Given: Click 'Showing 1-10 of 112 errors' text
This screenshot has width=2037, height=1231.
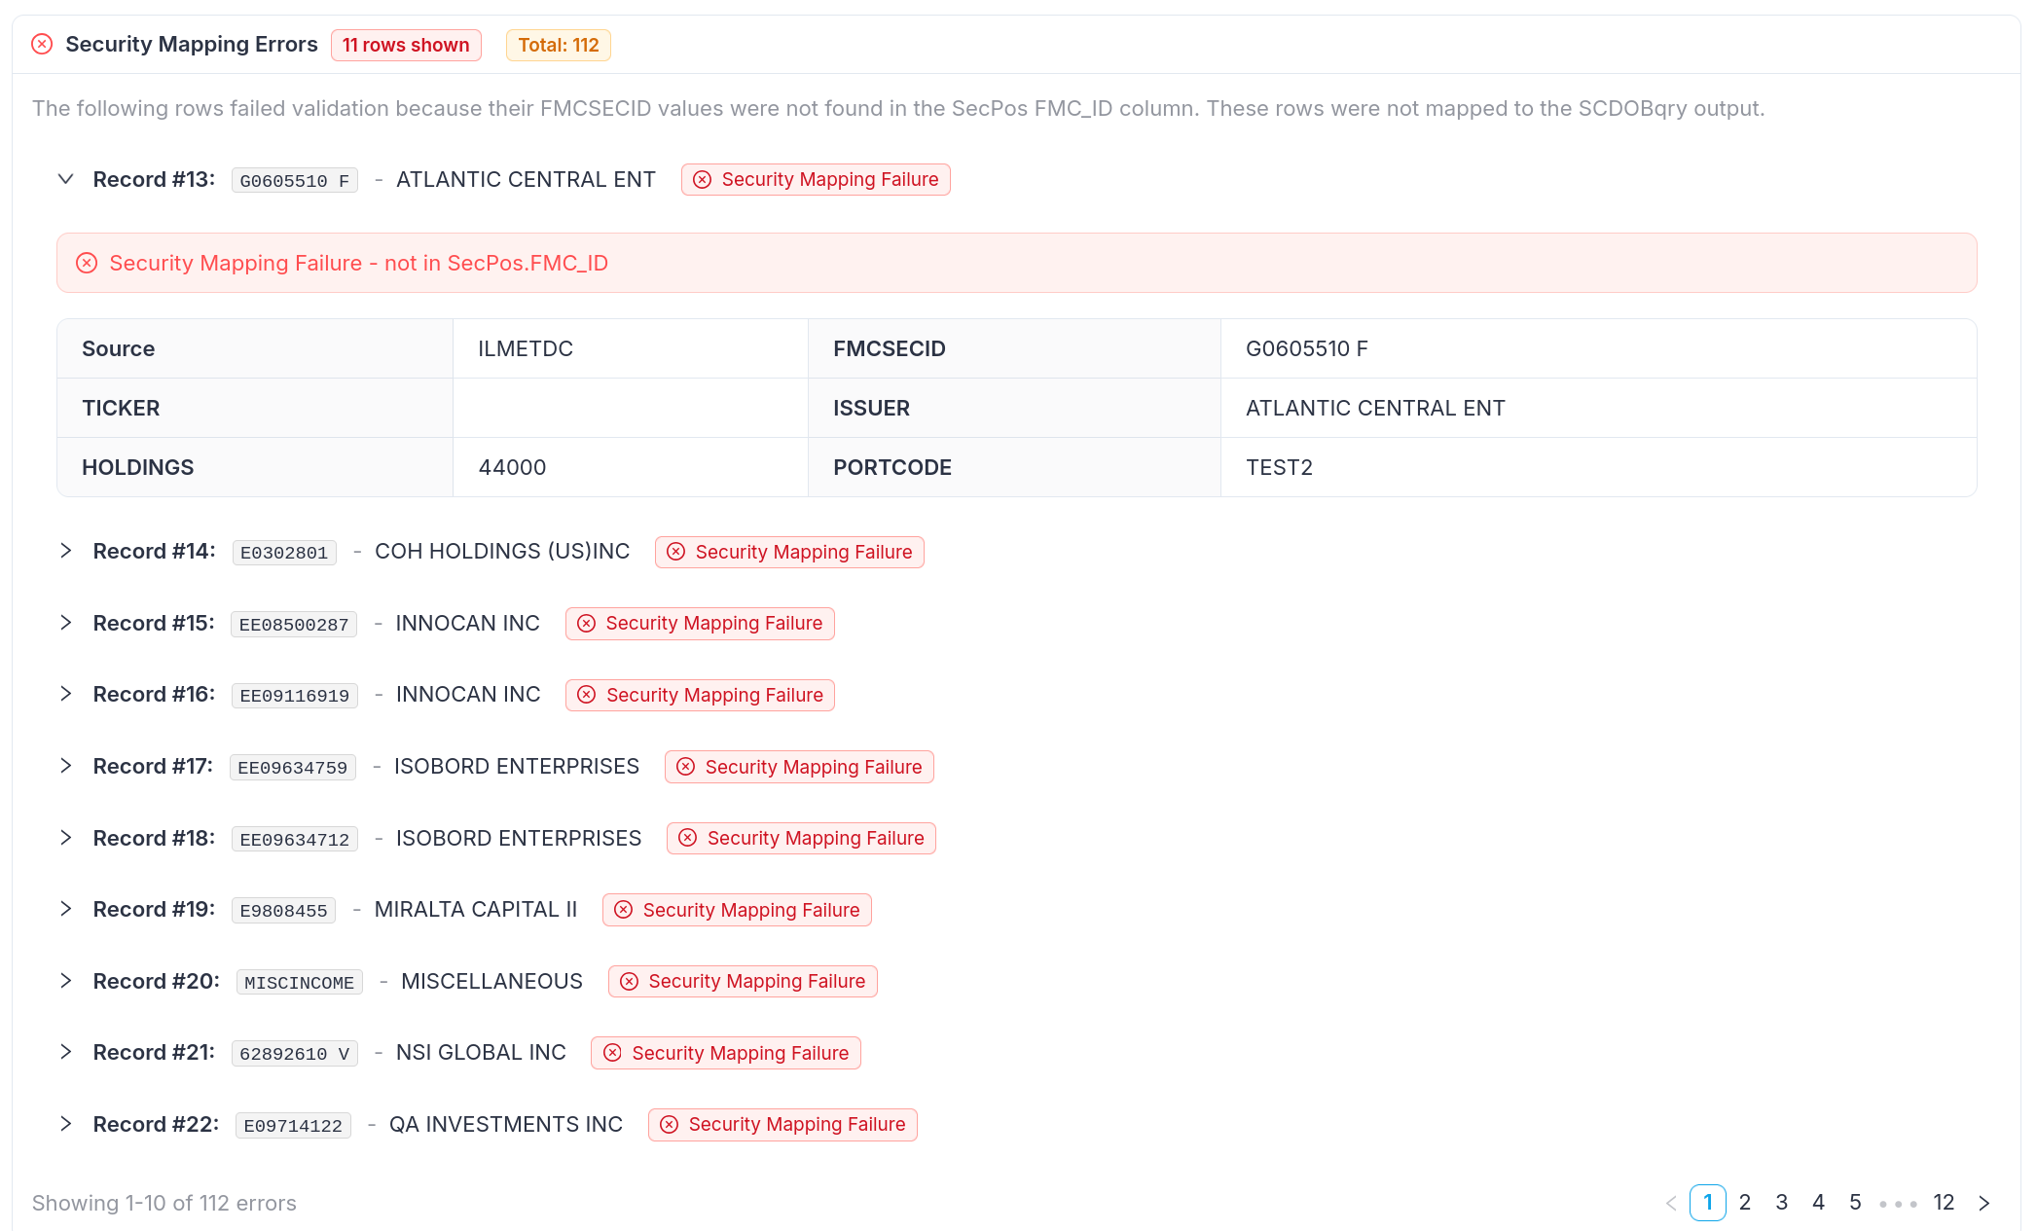Looking at the screenshot, I should [x=164, y=1203].
